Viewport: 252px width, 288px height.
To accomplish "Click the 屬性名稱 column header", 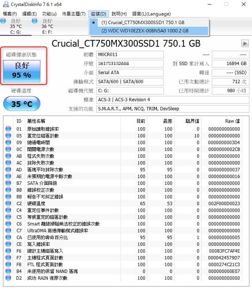I will click(72, 121).
